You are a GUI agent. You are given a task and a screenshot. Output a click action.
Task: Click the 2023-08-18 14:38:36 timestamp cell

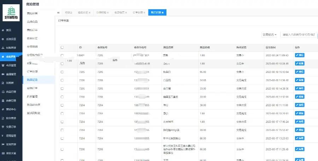pyautogui.click(x=277, y=88)
